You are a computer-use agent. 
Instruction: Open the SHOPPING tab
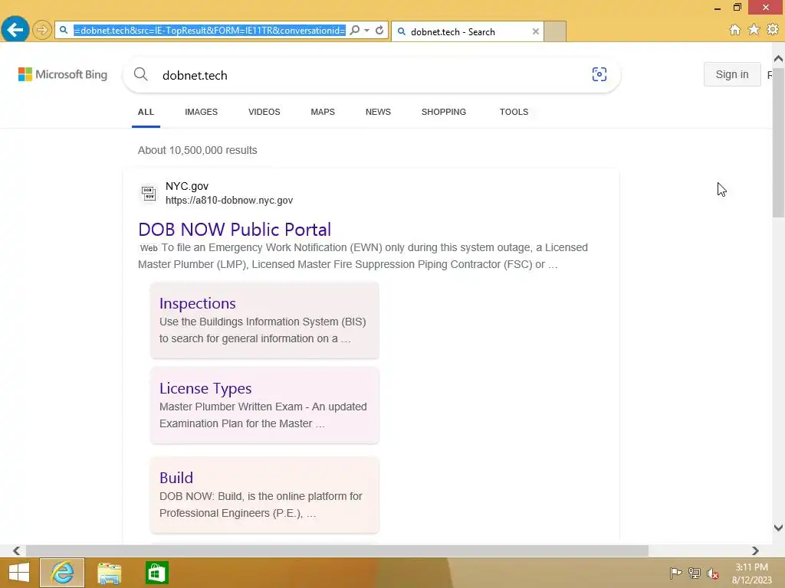[444, 112]
